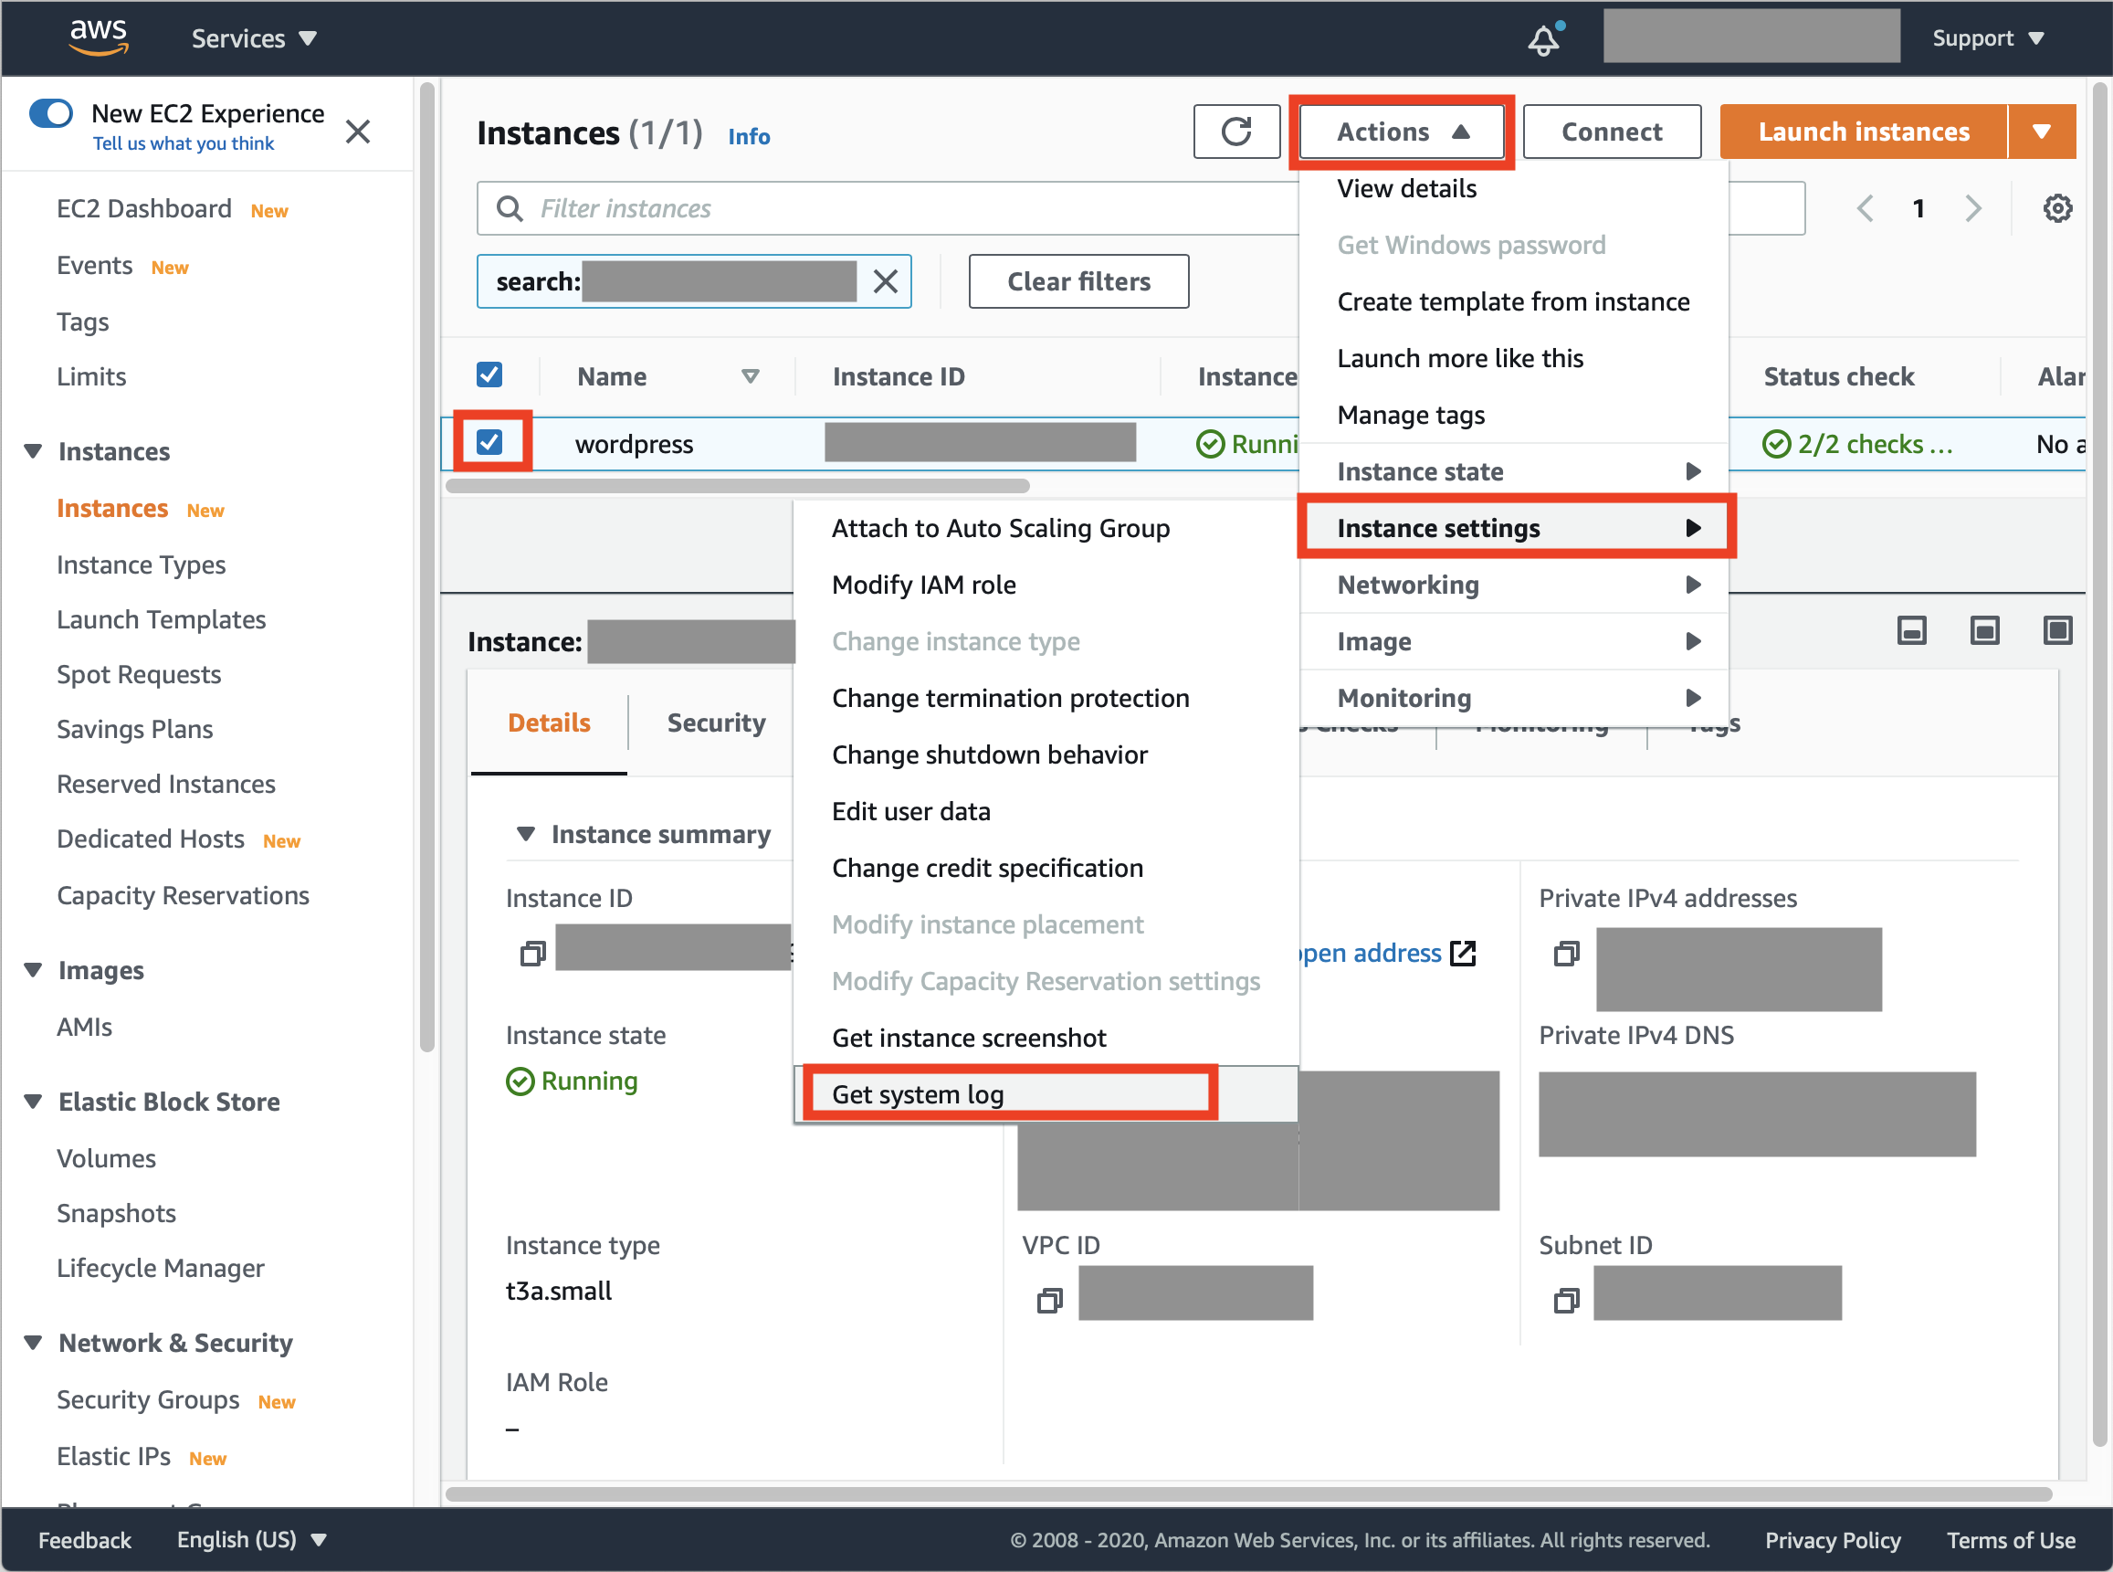Select Get system log

click(1046, 1094)
